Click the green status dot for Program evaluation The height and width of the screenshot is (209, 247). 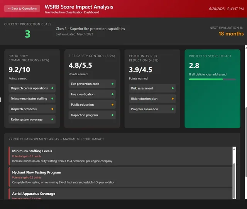click(x=173, y=109)
